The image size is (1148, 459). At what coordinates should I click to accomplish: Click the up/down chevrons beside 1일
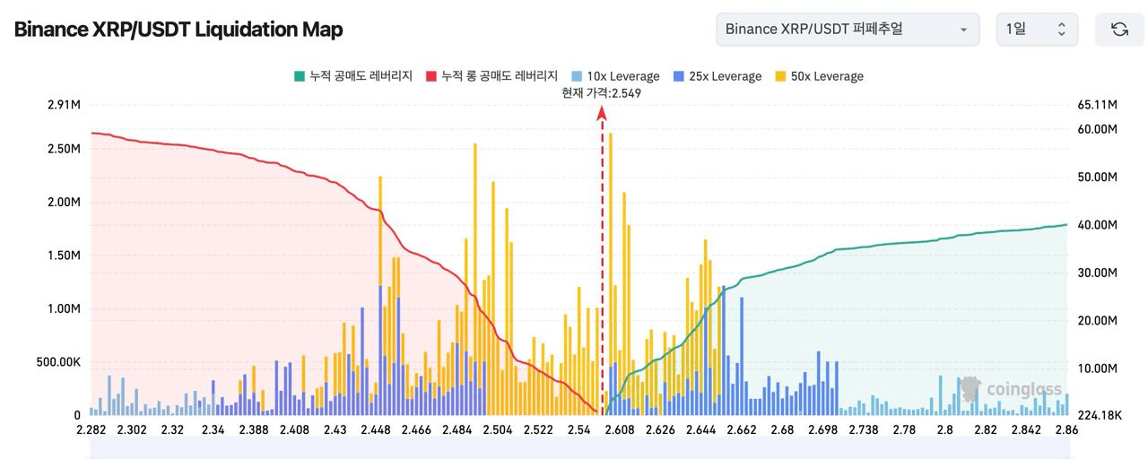(x=1061, y=30)
